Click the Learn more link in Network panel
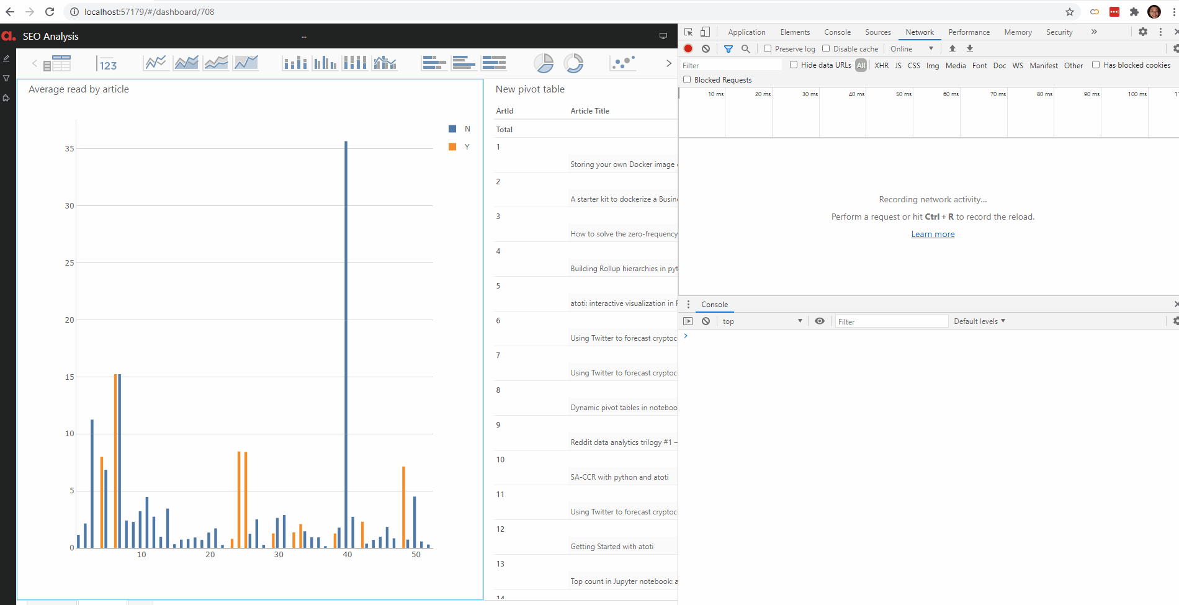This screenshot has height=605, width=1179. click(x=933, y=234)
